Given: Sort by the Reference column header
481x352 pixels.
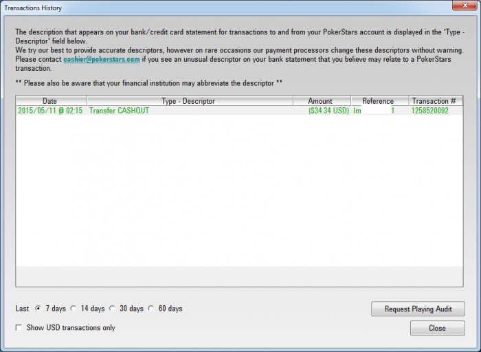Looking at the screenshot, I should point(380,101).
